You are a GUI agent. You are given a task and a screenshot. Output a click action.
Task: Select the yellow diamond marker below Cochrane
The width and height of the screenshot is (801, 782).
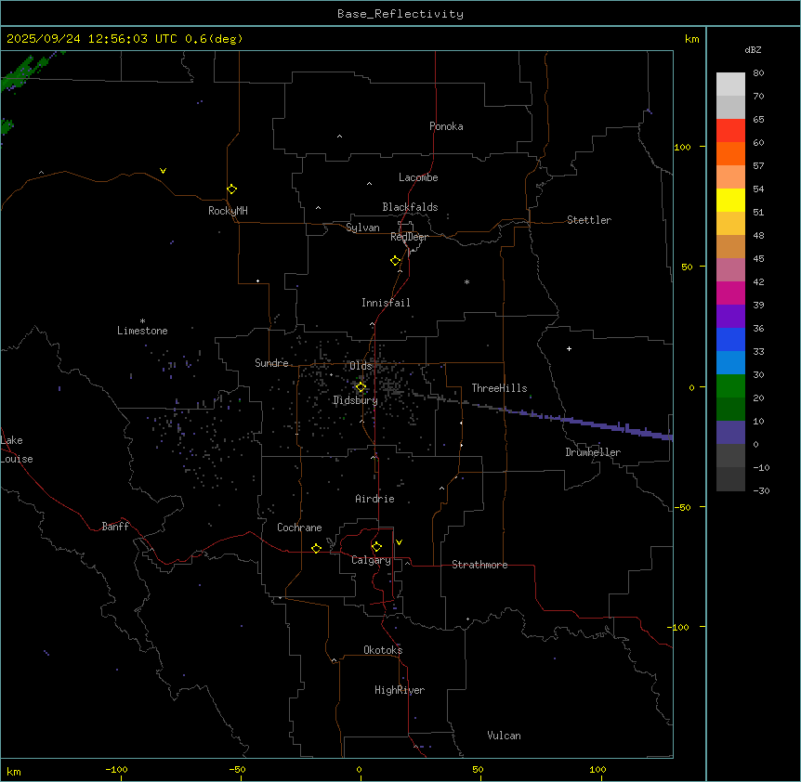pos(316,548)
